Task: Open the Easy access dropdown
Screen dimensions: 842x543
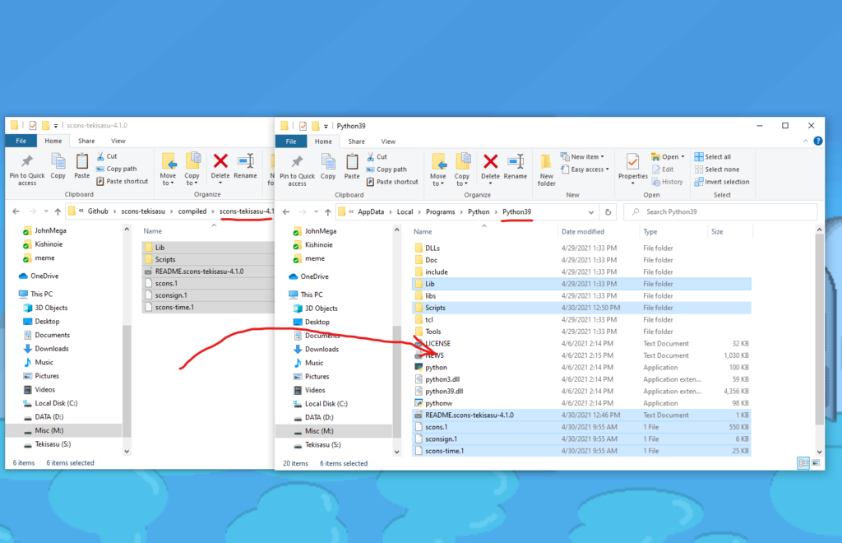Action: click(585, 169)
